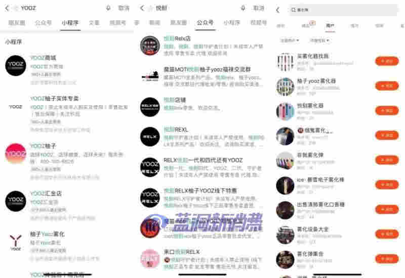Screen dimensions: 405x278
Task: Go back using the arrow beside the orange-app search box
Action: 277,10
